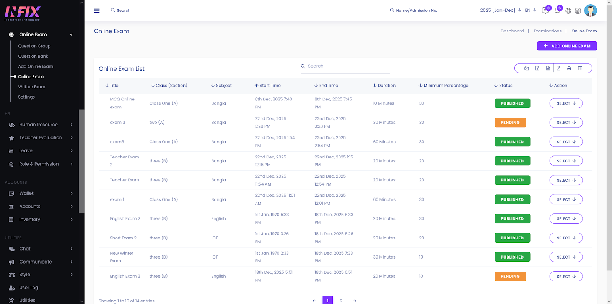Sort table by Start Time column
612x304 pixels.
click(x=268, y=86)
